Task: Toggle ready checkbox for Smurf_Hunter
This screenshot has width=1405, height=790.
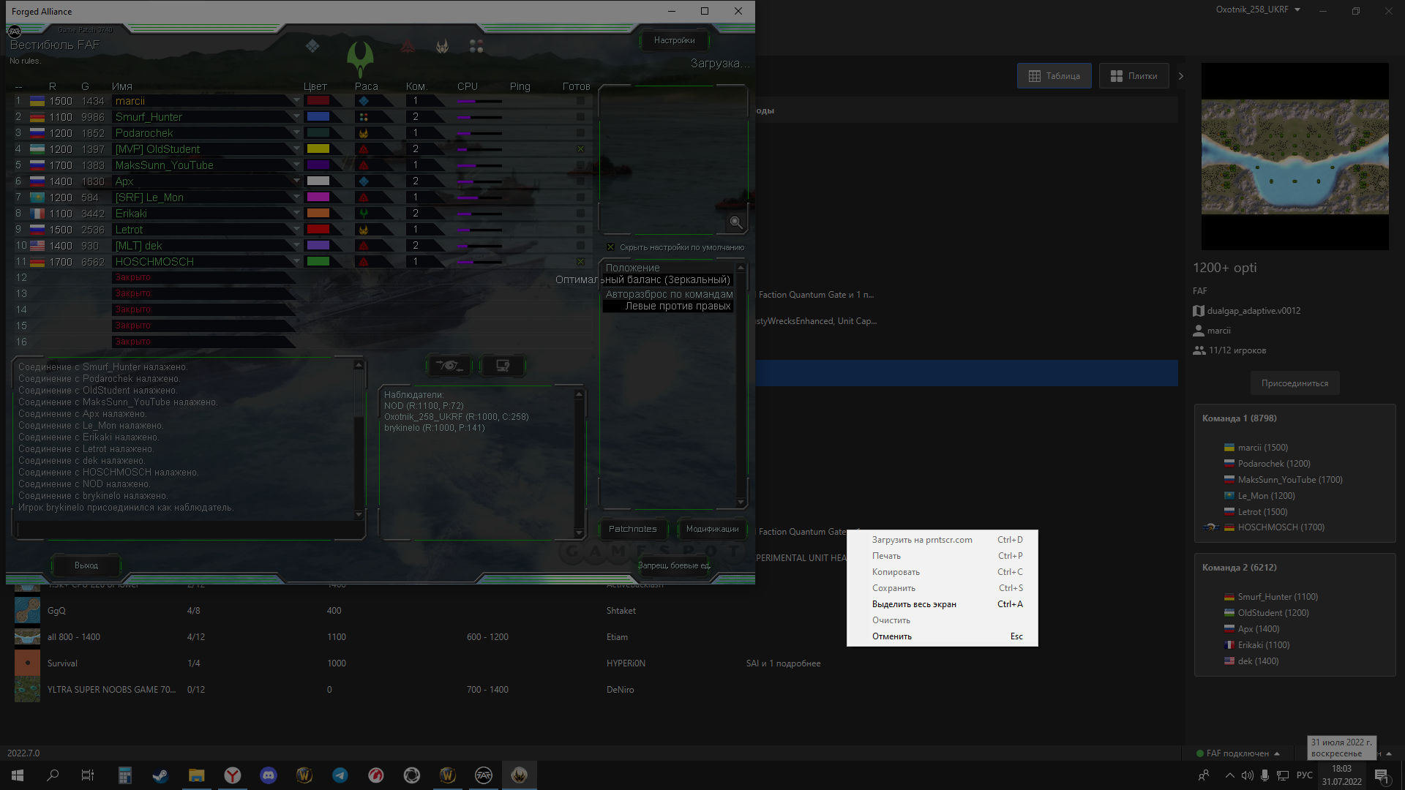Action: [x=580, y=117]
